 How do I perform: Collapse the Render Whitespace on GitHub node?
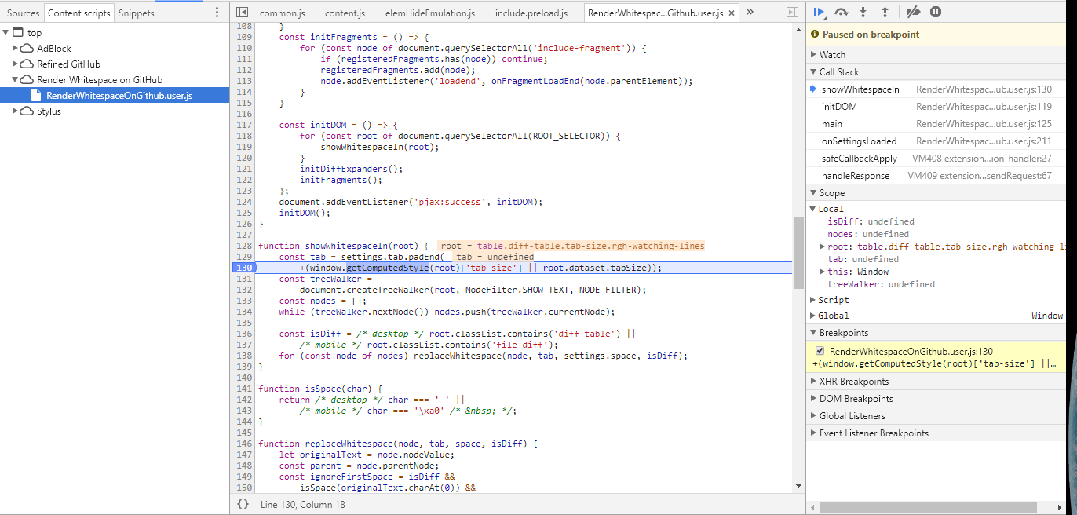16,80
